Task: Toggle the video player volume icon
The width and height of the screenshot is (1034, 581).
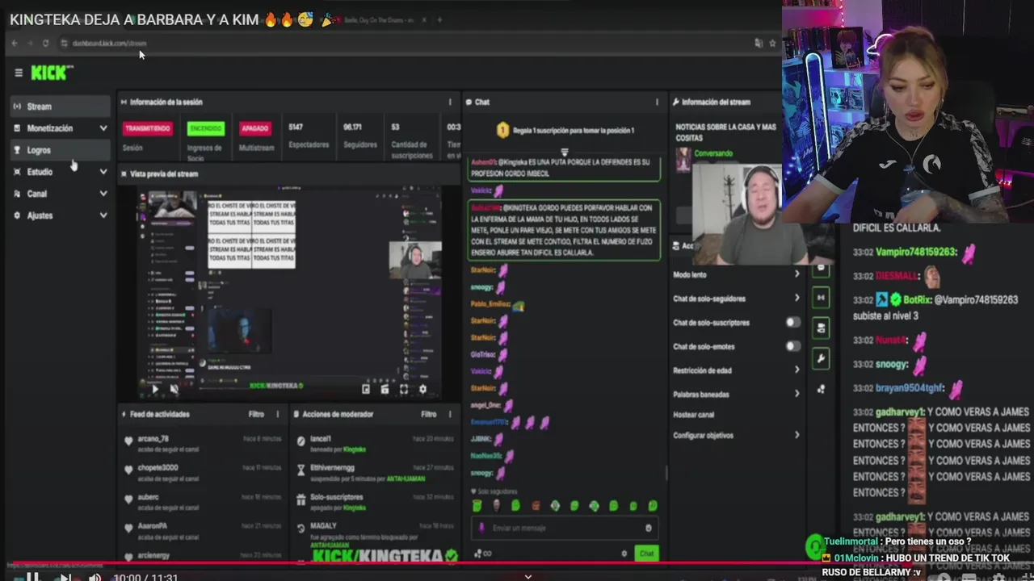Action: pyautogui.click(x=95, y=576)
